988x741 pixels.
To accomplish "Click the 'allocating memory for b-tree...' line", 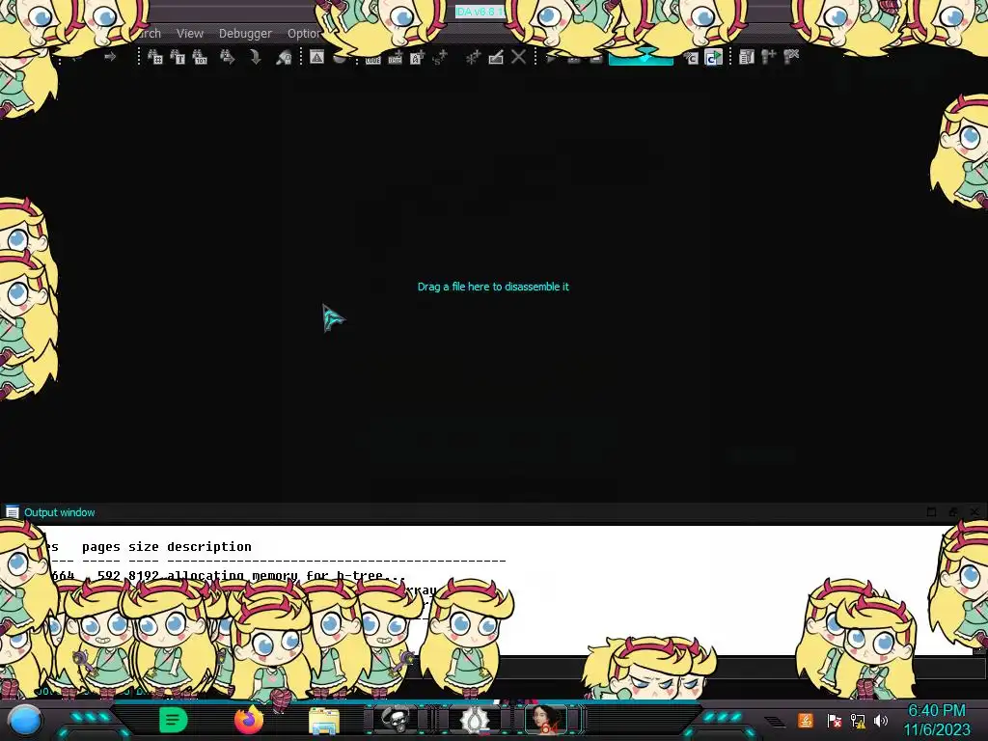I will pos(286,575).
